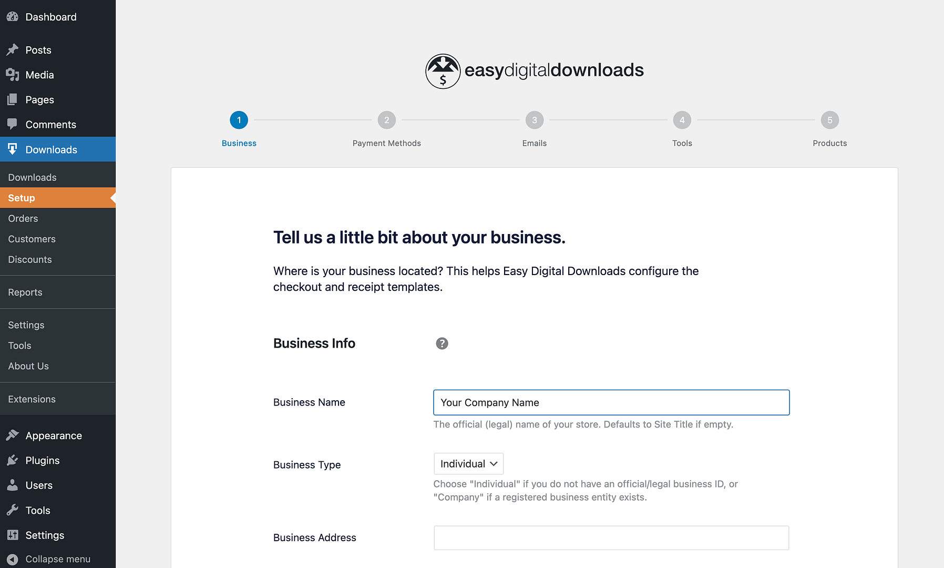Focus the Business Name input field
This screenshot has height=568, width=944.
(x=611, y=402)
